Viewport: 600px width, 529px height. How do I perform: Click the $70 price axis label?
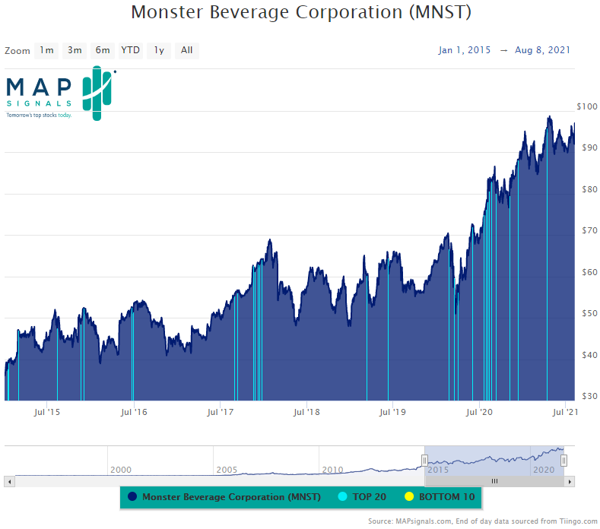pos(589,230)
